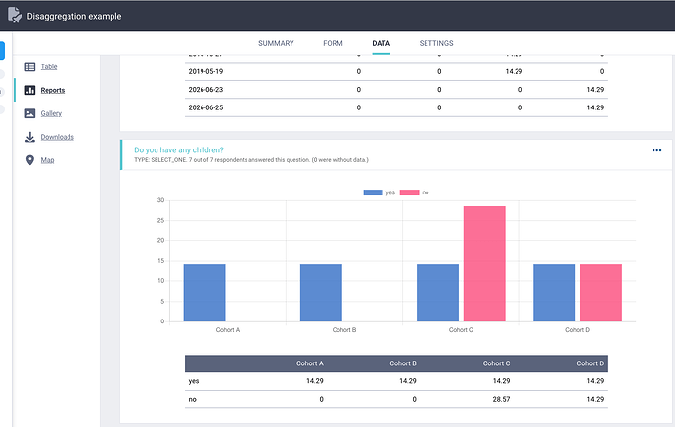Image resolution: width=675 pixels, height=427 pixels.
Task: Click the KoboToolbox logo icon
Action: 15,15
